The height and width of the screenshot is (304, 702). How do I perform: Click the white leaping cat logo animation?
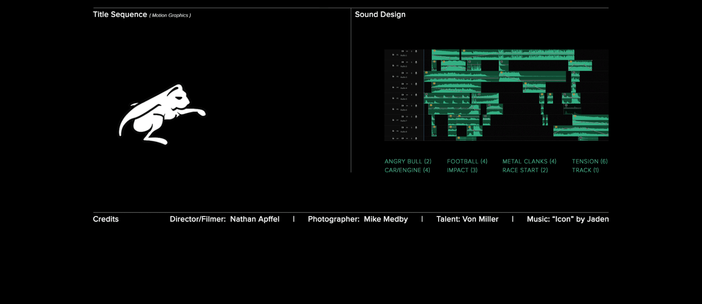point(162,115)
